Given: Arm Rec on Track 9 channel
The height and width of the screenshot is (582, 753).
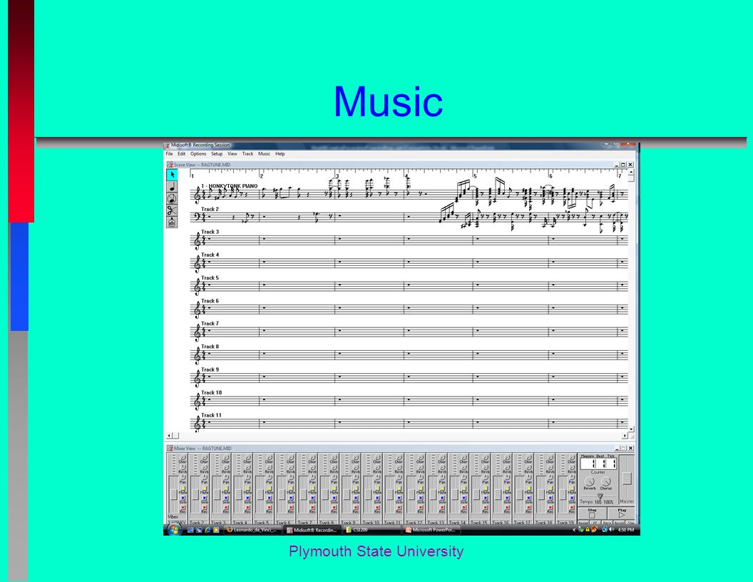Looking at the screenshot, I should [356, 508].
